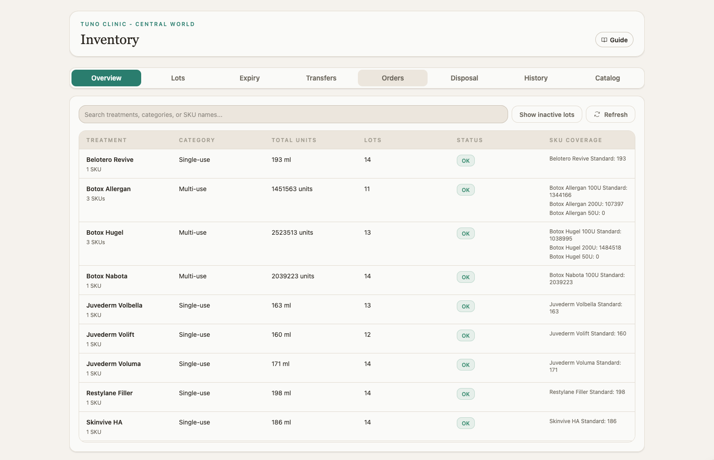Select the Orders tab
The height and width of the screenshot is (460, 714).
[393, 78]
